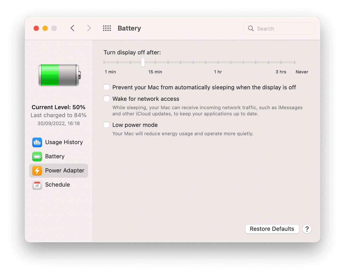
Task: Click Restore Defaults
Action: click(x=272, y=229)
